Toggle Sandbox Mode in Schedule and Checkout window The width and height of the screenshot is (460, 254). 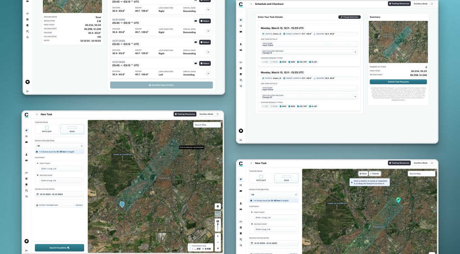click(431, 4)
